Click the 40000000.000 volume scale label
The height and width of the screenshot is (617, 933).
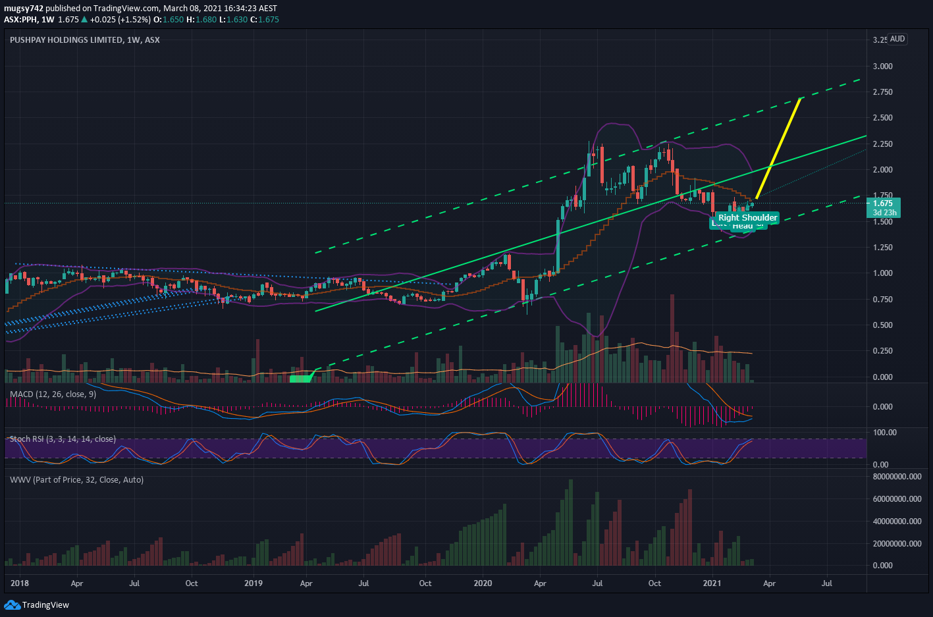click(x=897, y=521)
